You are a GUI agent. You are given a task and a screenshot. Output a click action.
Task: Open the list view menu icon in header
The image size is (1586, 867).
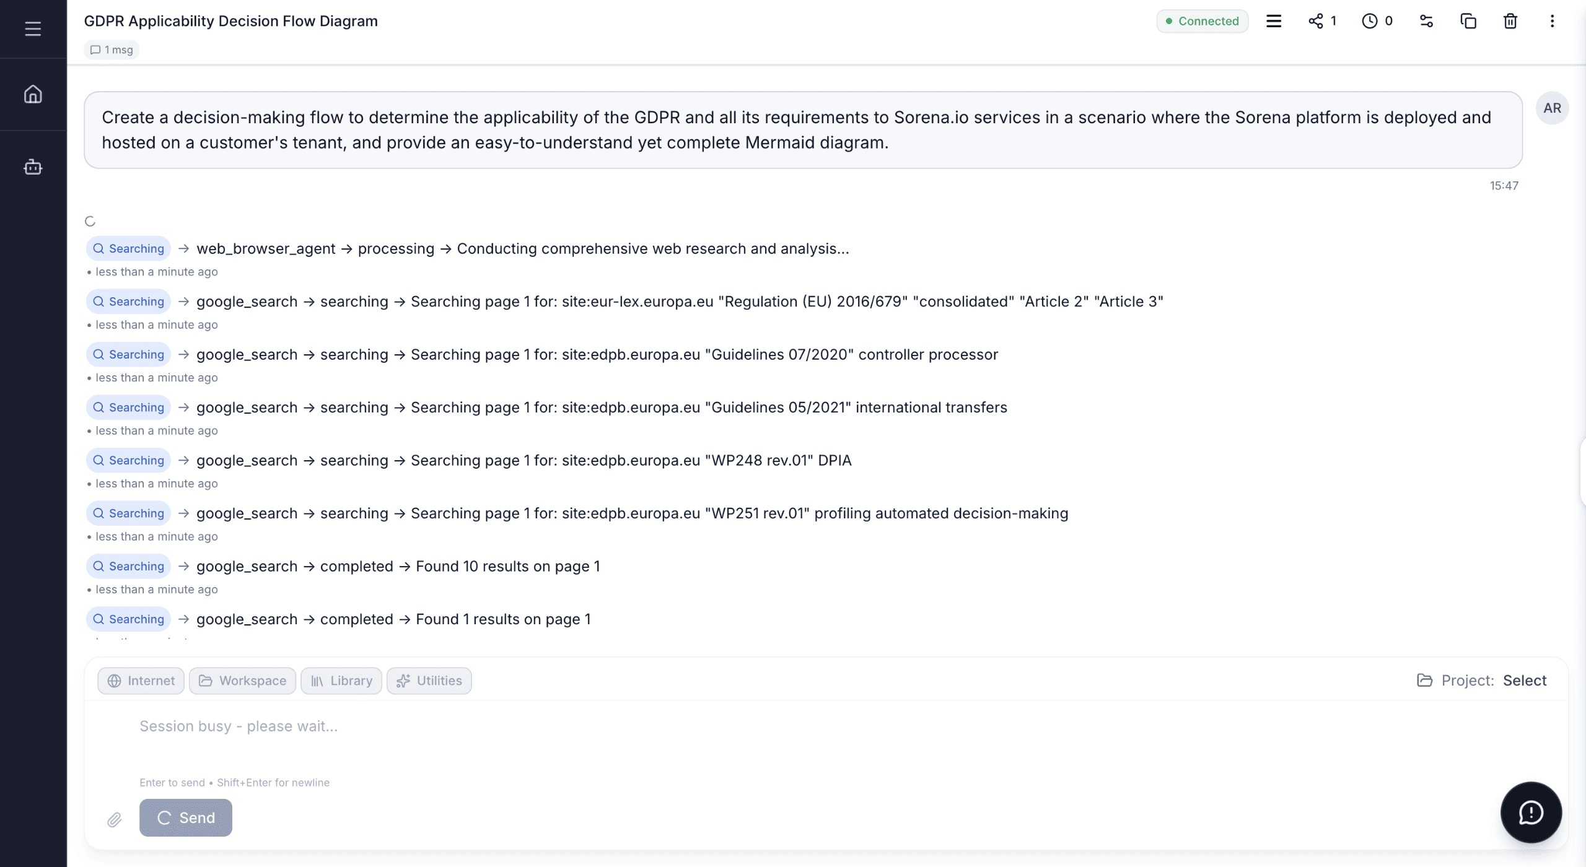pyautogui.click(x=1273, y=21)
